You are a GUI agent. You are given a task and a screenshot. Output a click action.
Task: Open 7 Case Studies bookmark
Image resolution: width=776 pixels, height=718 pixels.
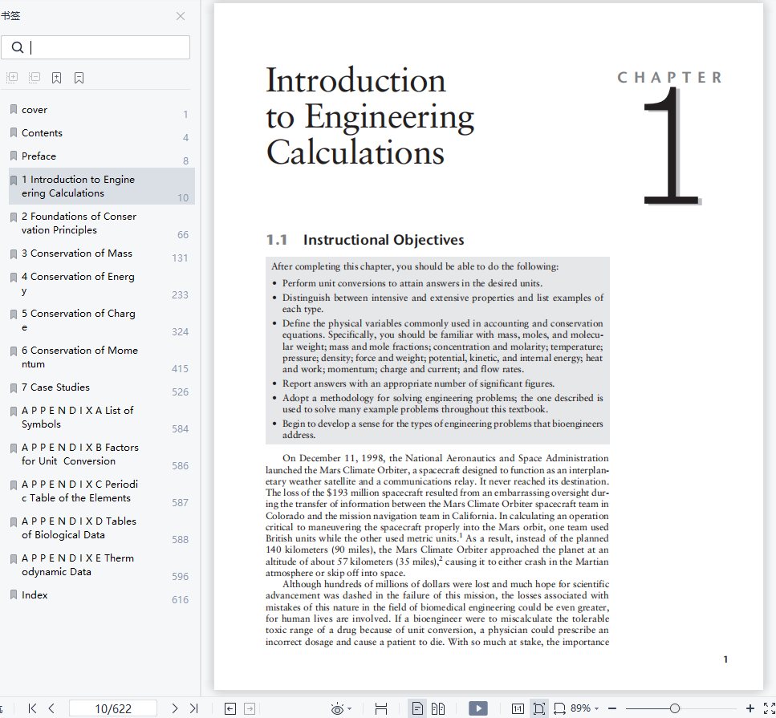tap(101, 387)
